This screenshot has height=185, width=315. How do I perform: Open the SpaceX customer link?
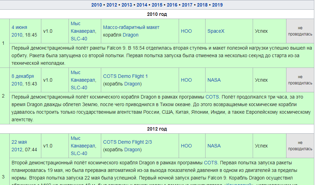coord(216,31)
